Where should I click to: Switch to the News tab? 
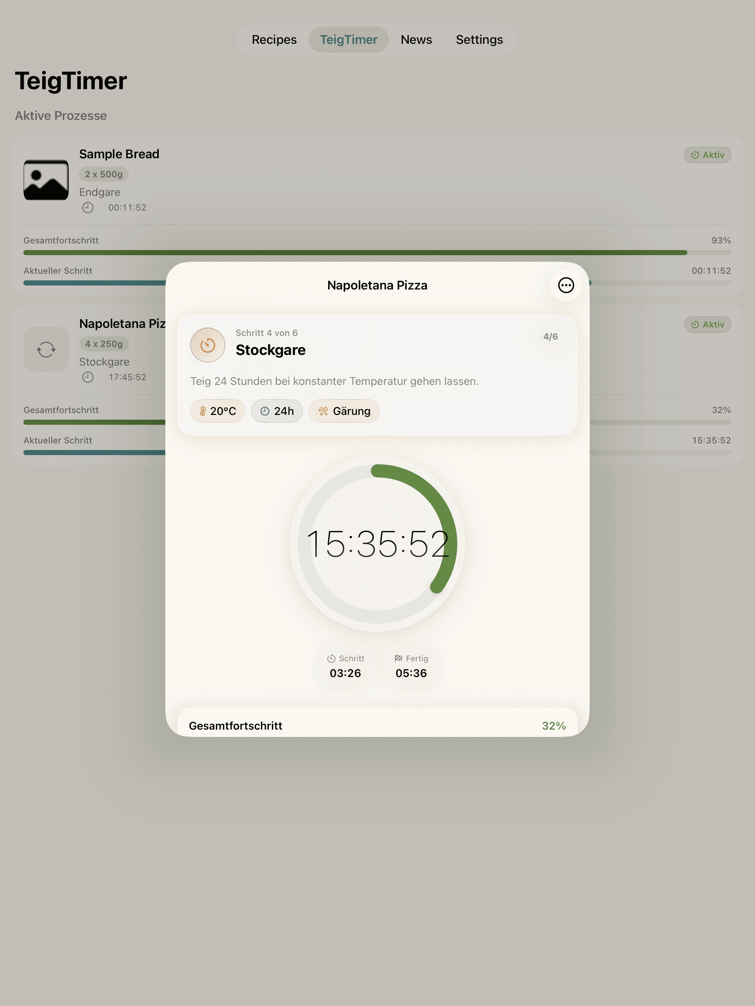(x=416, y=39)
